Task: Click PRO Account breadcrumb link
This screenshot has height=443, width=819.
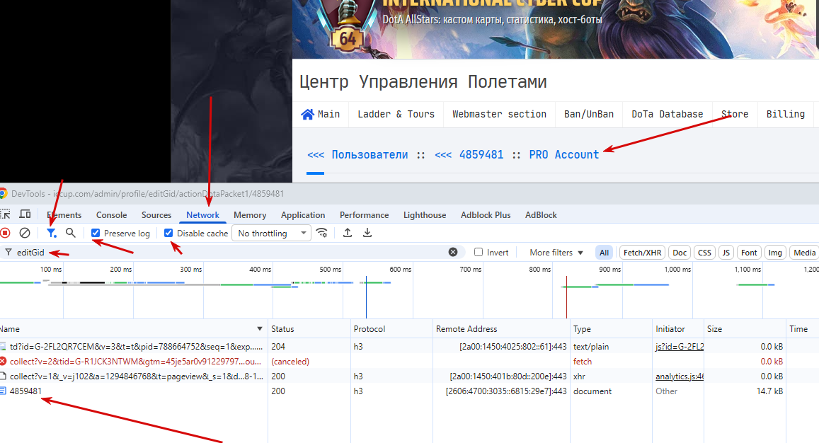Action: point(564,155)
